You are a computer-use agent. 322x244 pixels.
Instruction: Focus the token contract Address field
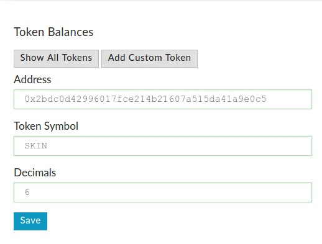[x=163, y=99]
